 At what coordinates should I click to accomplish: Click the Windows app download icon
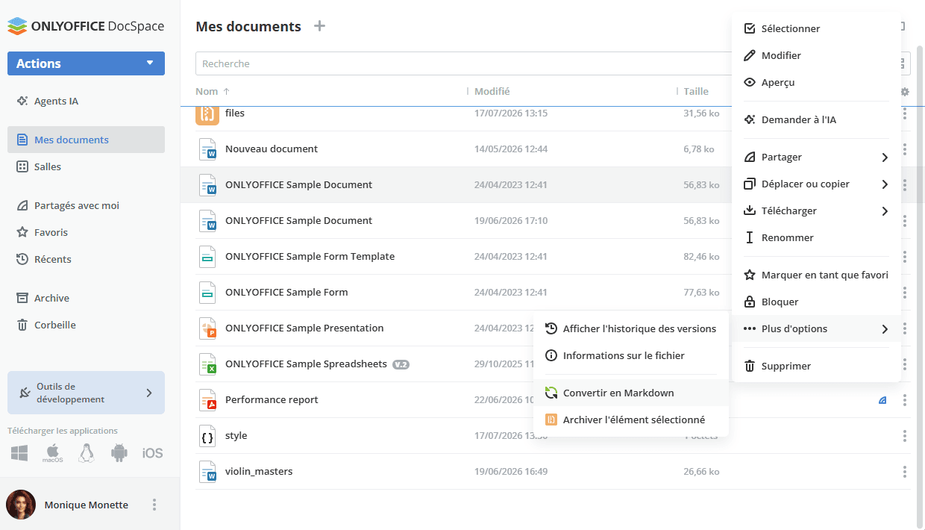pos(19,453)
